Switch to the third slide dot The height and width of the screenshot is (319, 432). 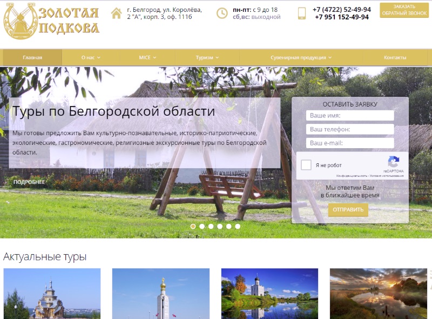pyautogui.click(x=211, y=227)
